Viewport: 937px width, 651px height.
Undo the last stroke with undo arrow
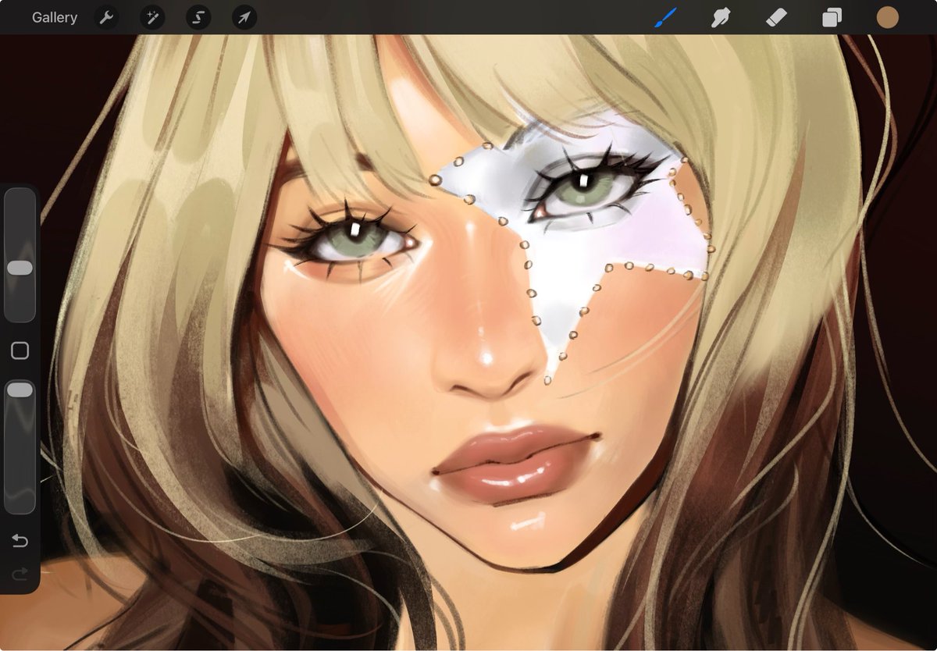[20, 540]
